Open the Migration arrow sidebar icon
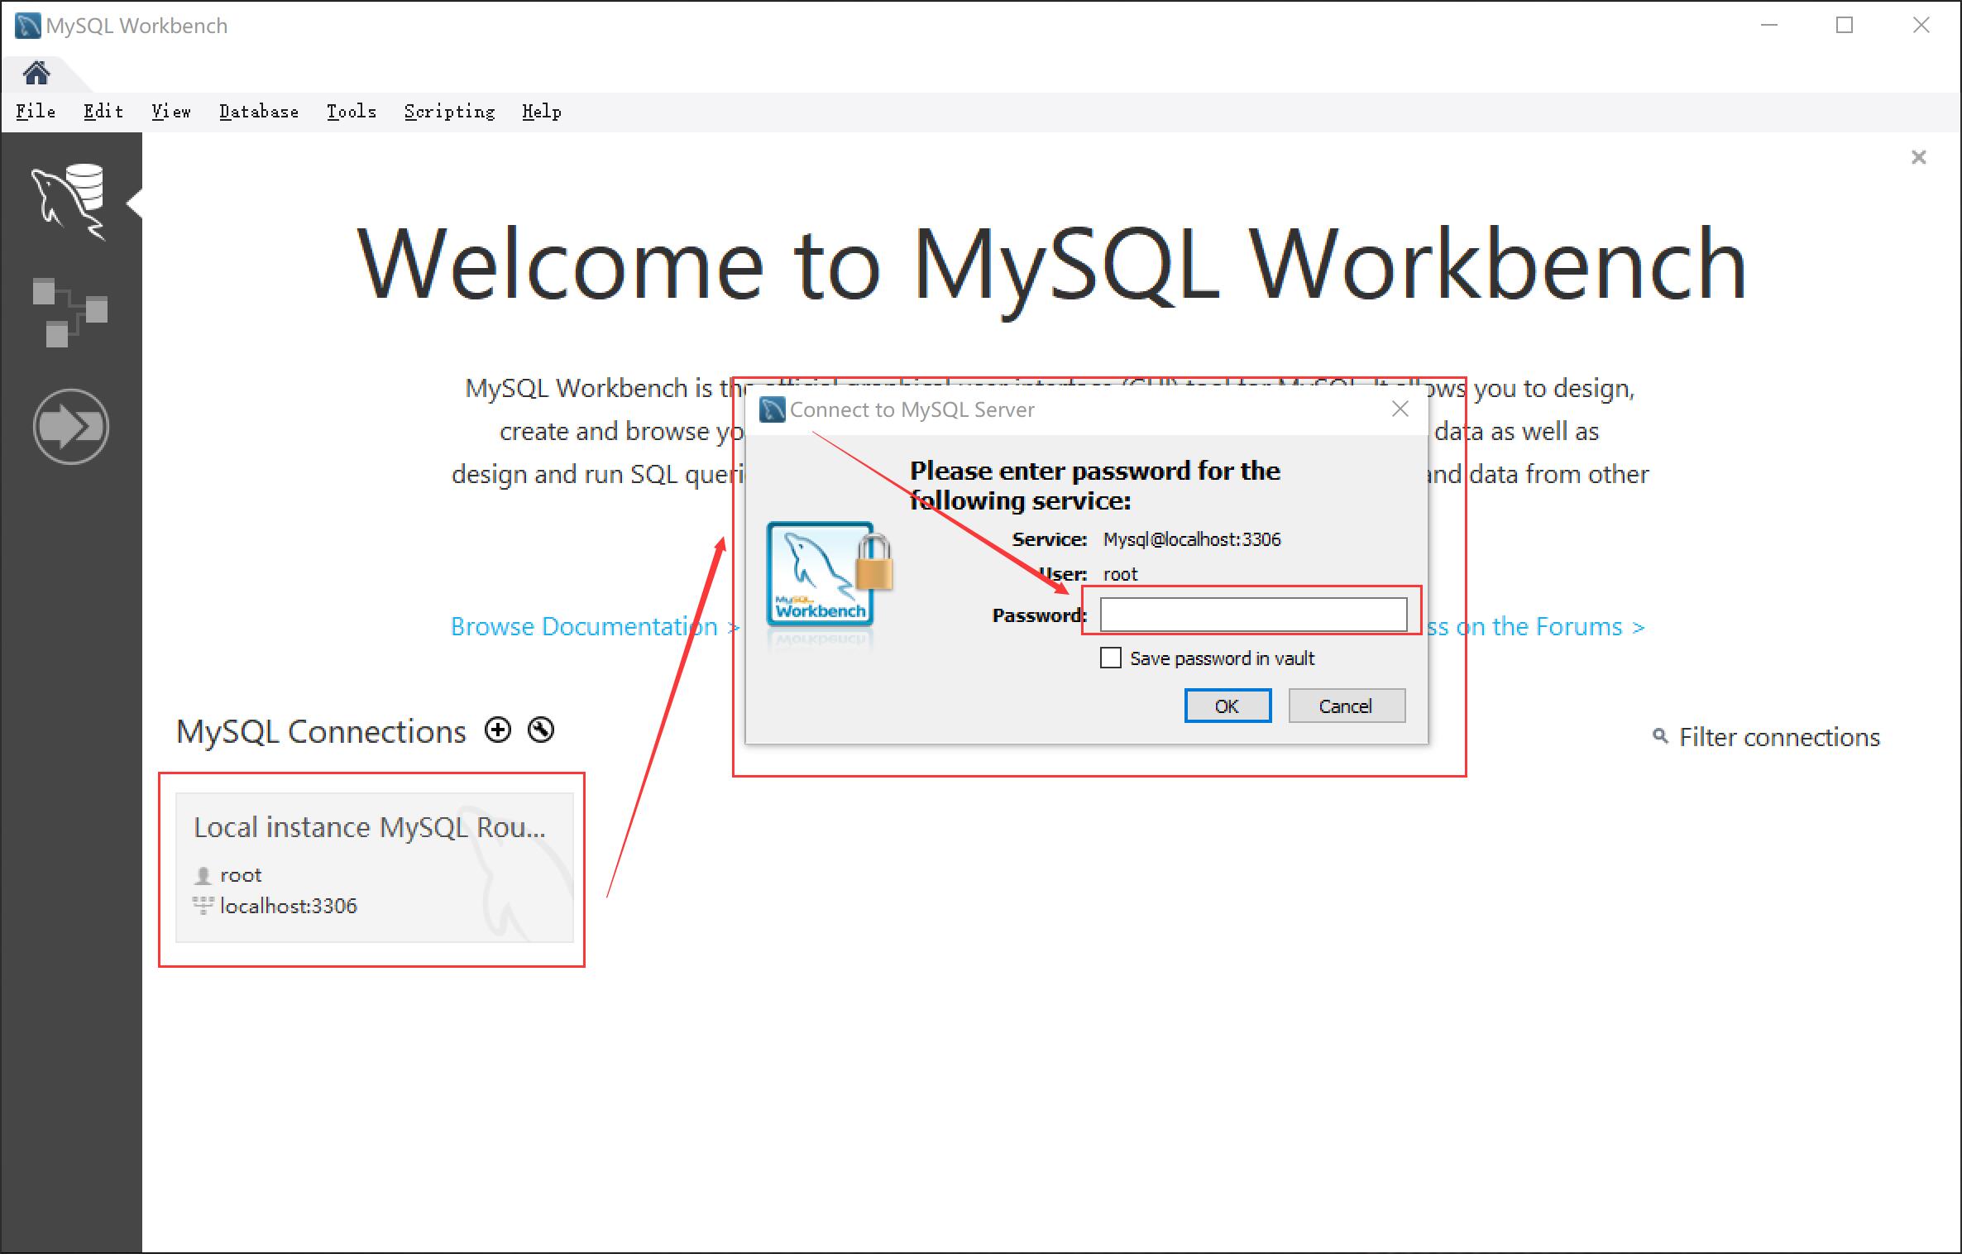 (x=71, y=427)
